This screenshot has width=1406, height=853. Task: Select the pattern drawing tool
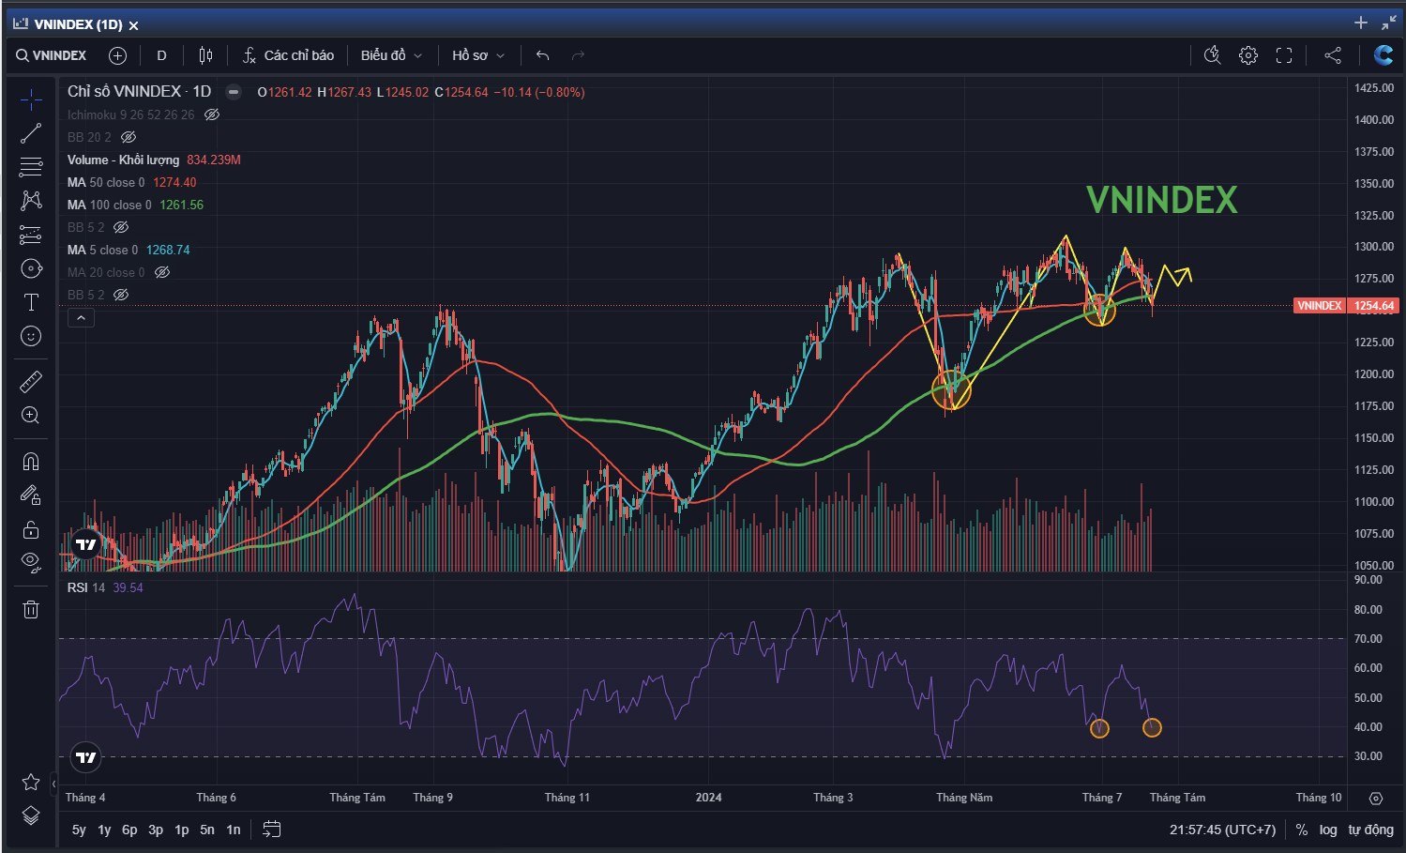point(31,200)
